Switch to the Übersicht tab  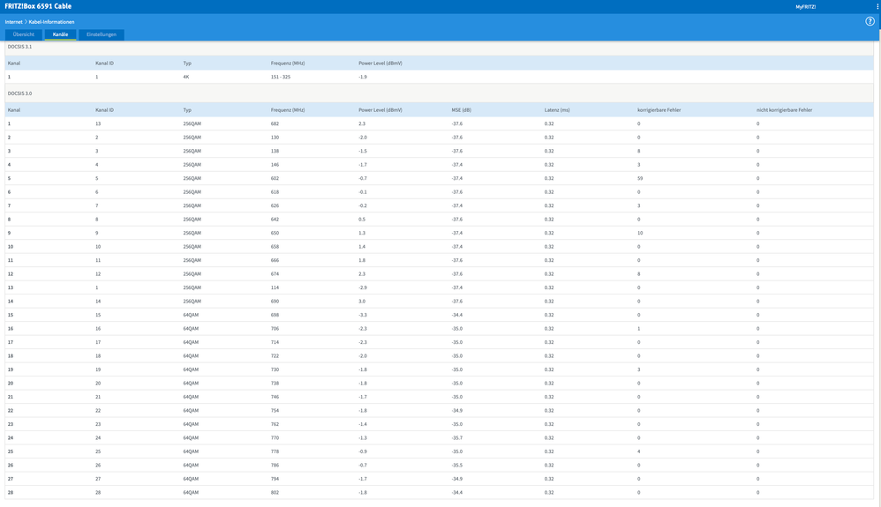click(24, 34)
